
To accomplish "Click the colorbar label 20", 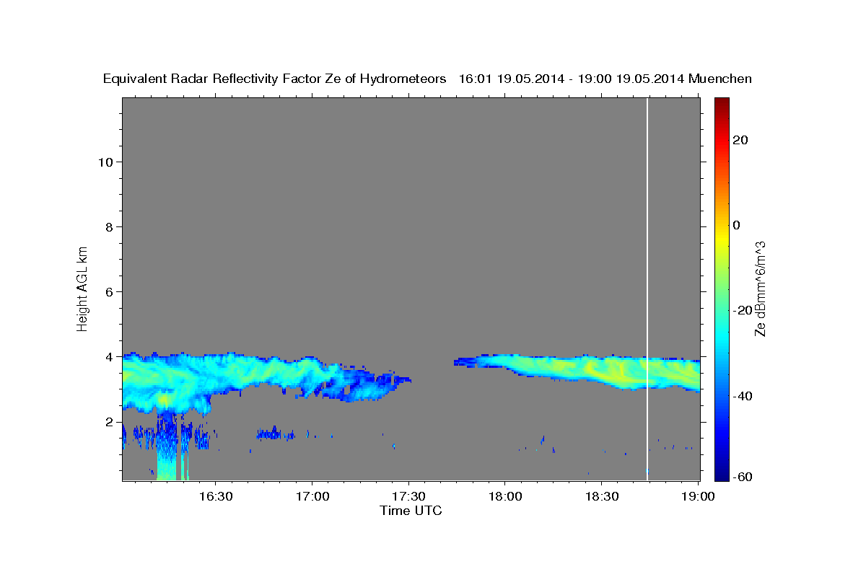I will pos(740,140).
